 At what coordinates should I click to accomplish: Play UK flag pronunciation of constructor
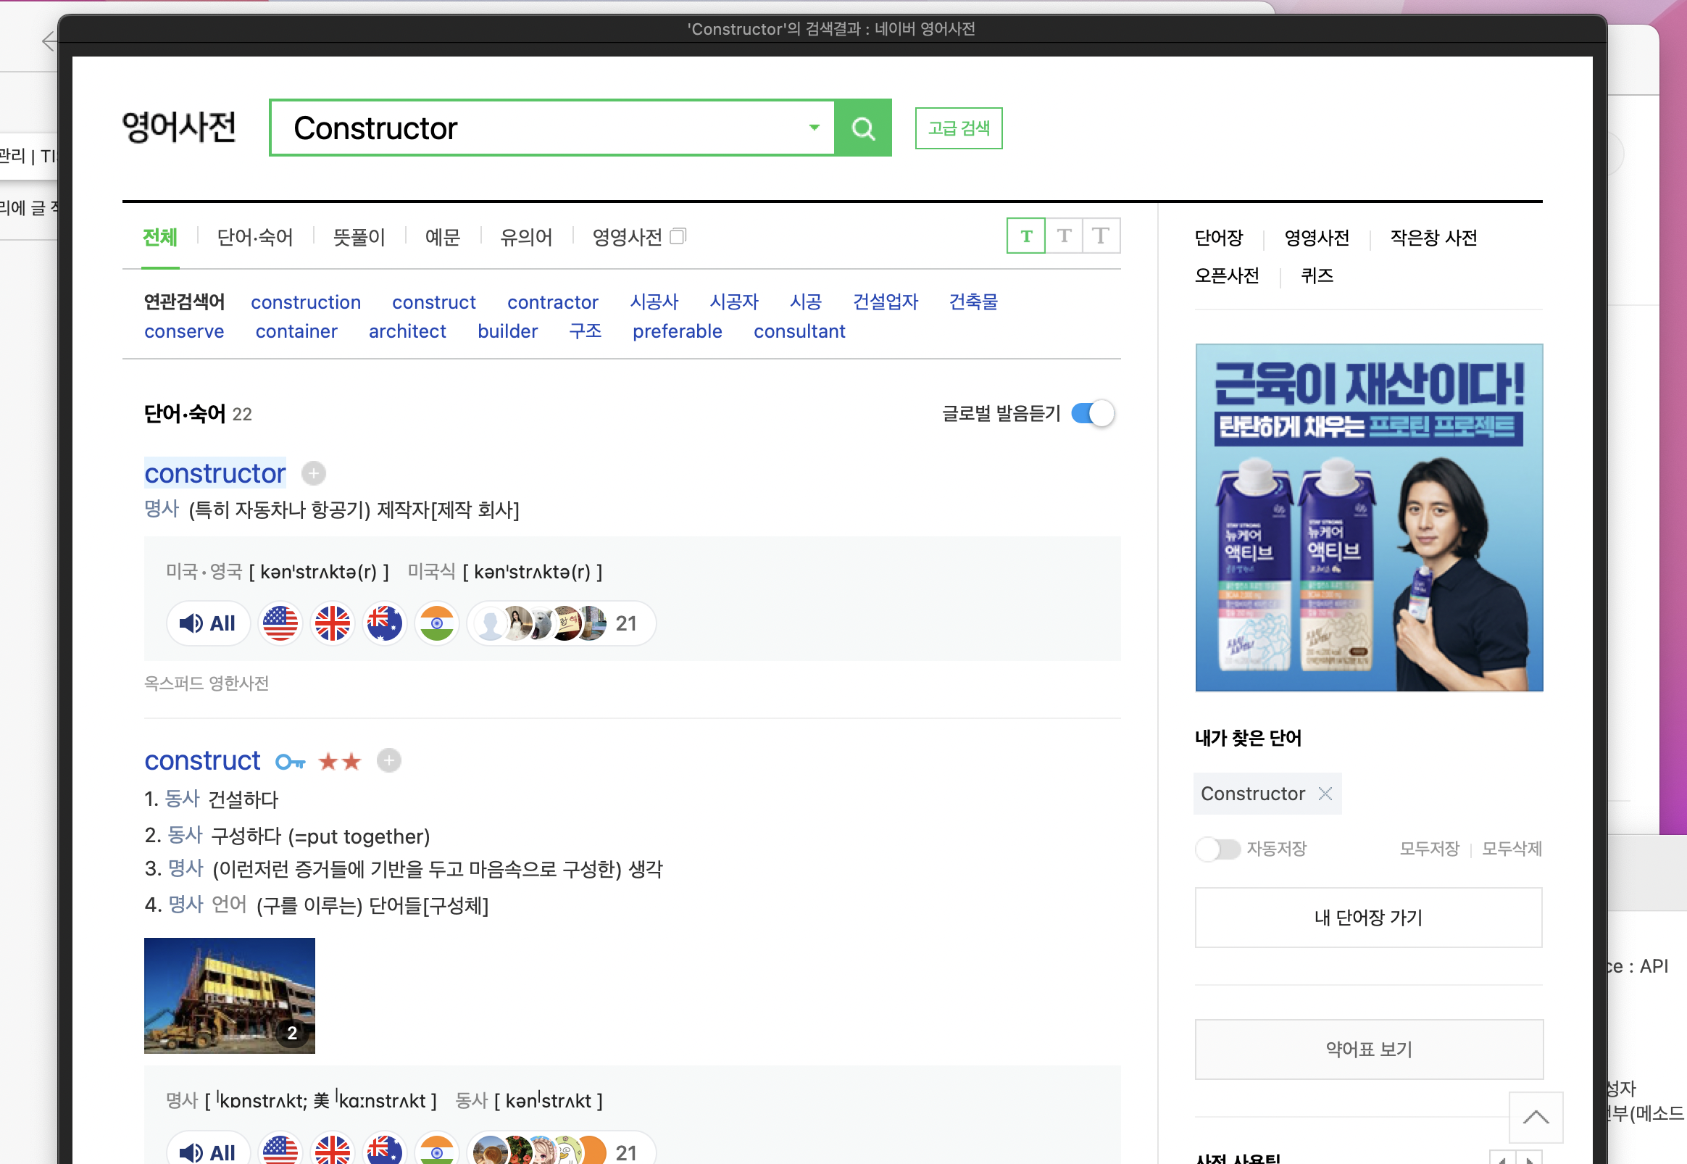click(x=333, y=623)
